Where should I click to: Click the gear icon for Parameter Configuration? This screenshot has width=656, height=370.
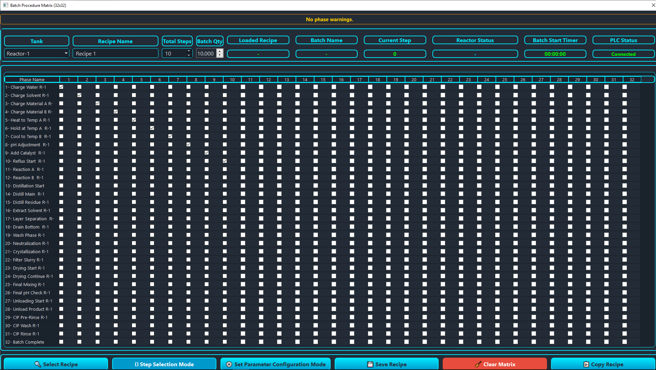(x=229, y=364)
